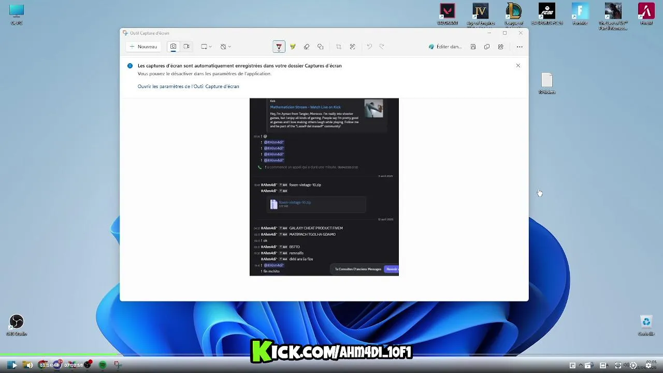Open the Corbeille recycle bin icon
Viewport: 663px width, 373px height.
[646, 325]
